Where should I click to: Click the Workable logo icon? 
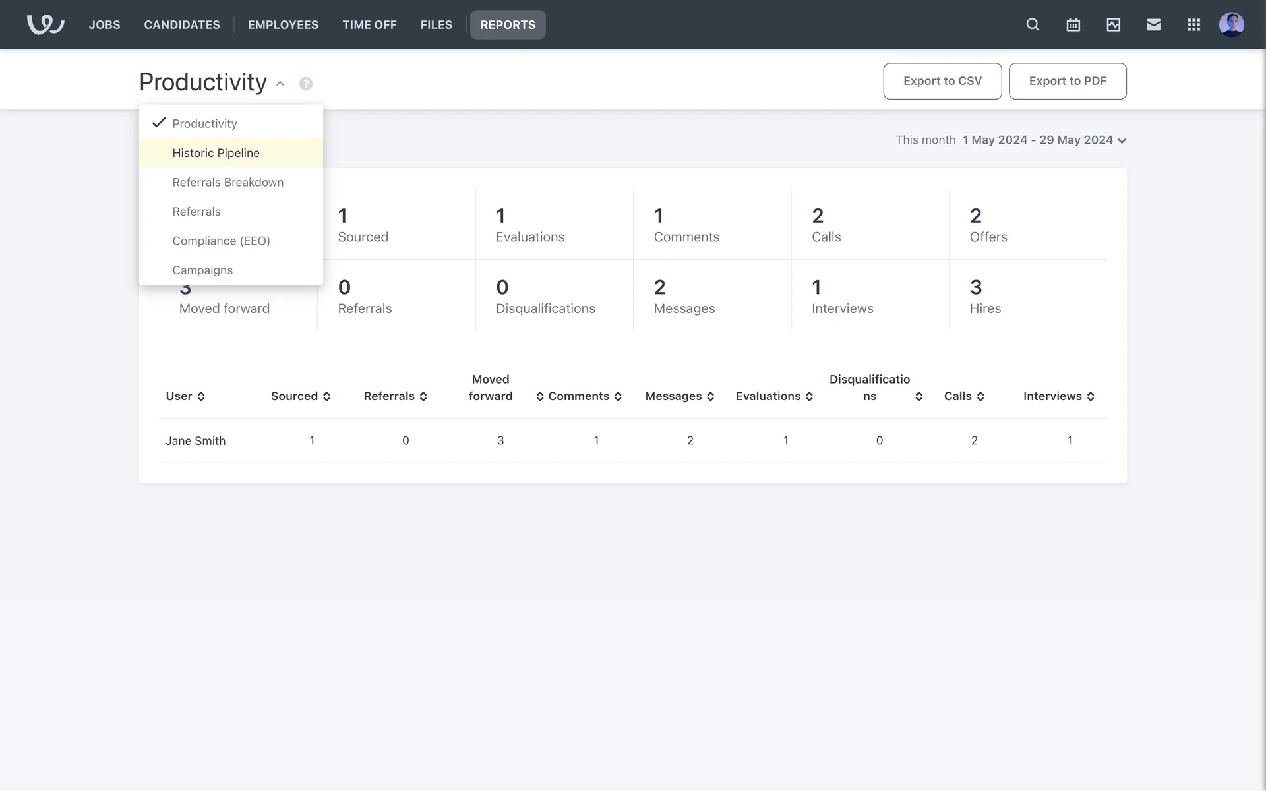[45, 24]
